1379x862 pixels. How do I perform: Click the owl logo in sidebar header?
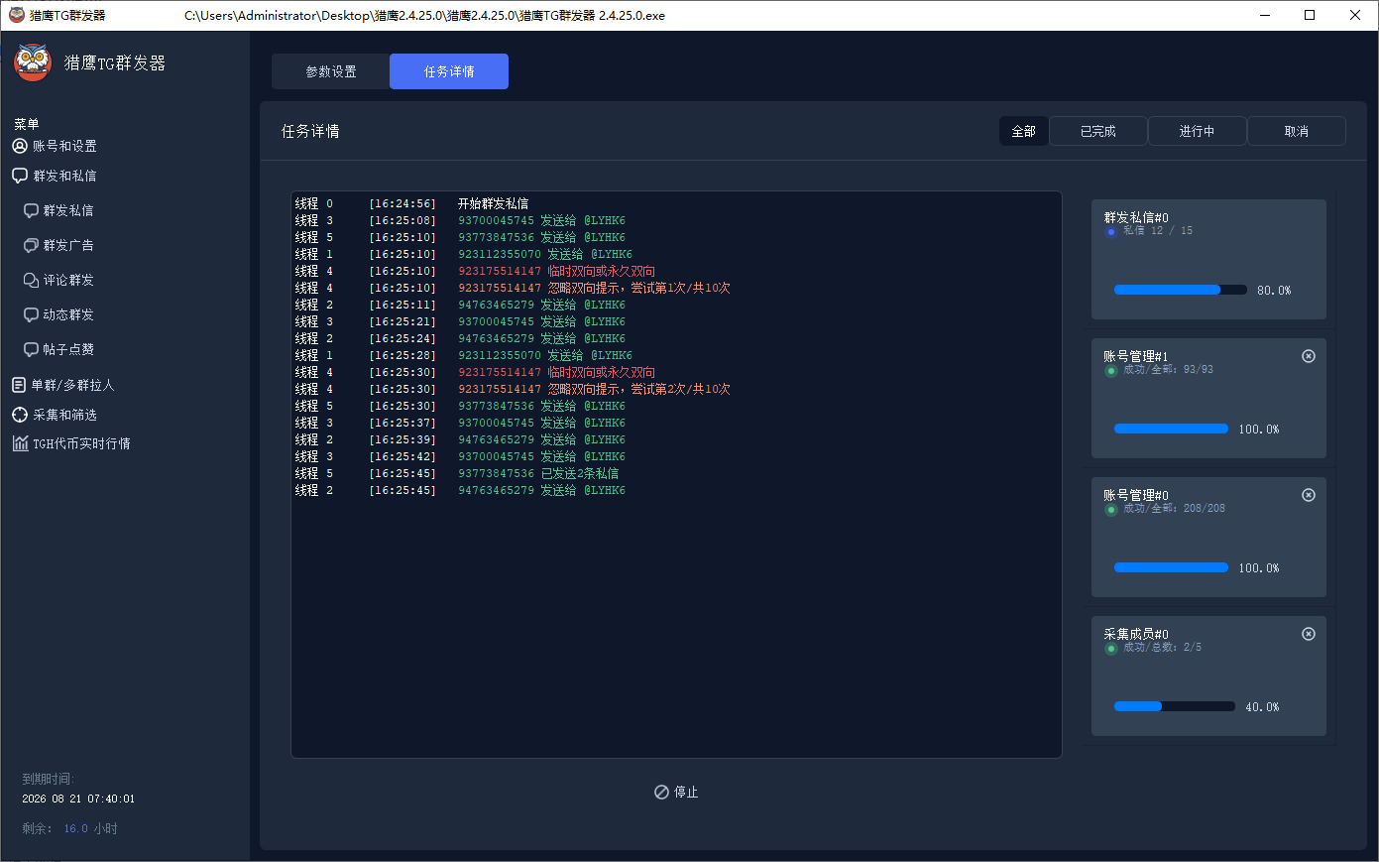[x=33, y=62]
